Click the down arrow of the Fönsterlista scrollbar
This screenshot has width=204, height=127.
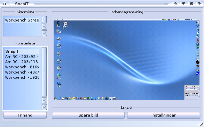click(44, 107)
